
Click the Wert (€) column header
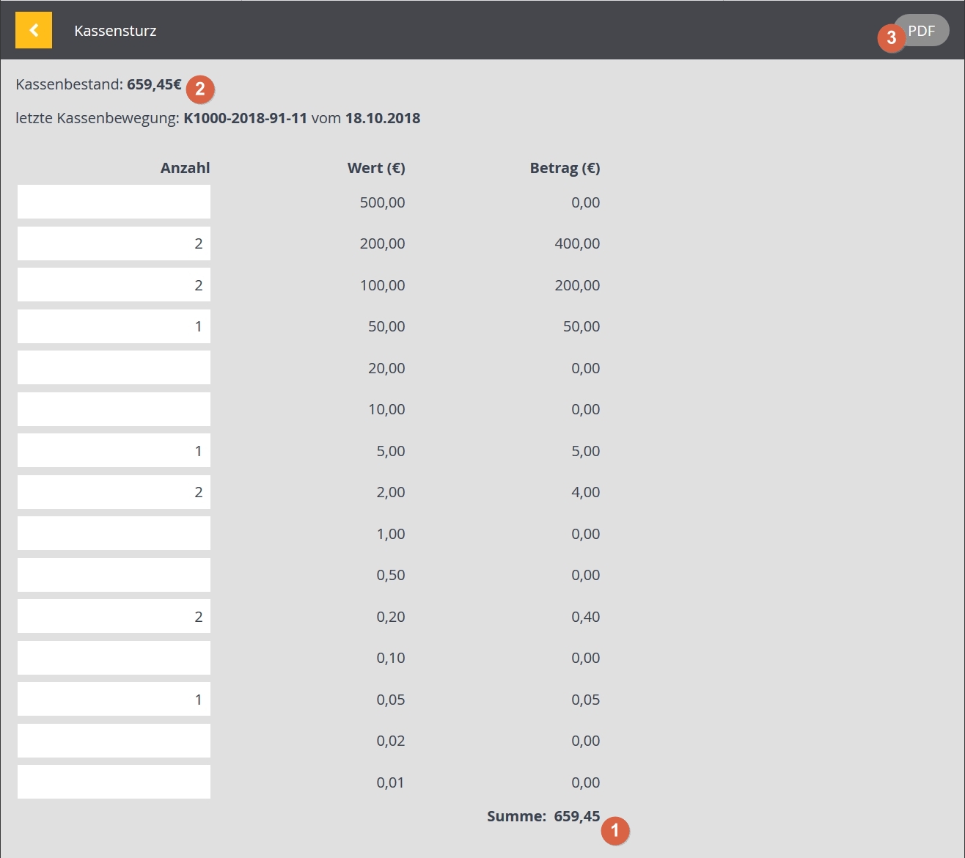click(x=376, y=168)
